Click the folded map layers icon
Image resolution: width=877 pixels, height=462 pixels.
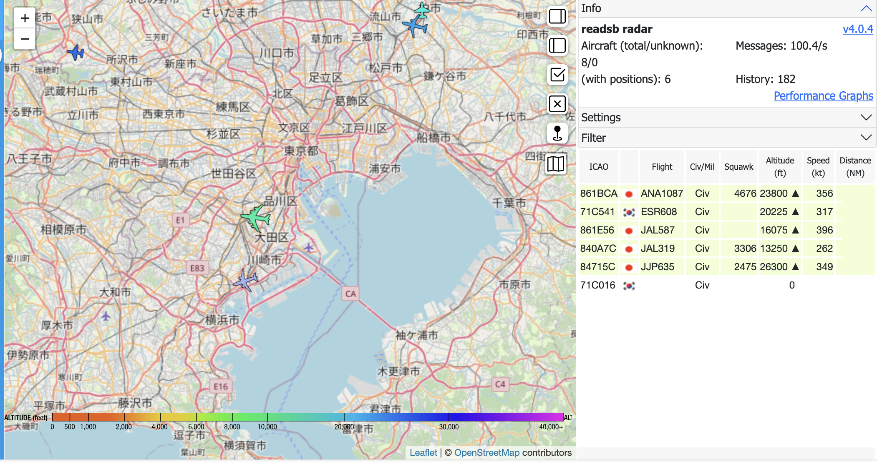[556, 164]
